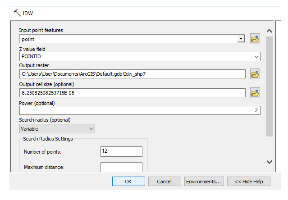Open the Search radius Variable dropdown
The image size is (288, 200).
(x=57, y=129)
